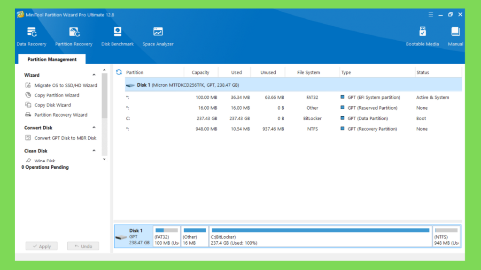
Task: Launch Partition Recovery tool
Action: (74, 37)
